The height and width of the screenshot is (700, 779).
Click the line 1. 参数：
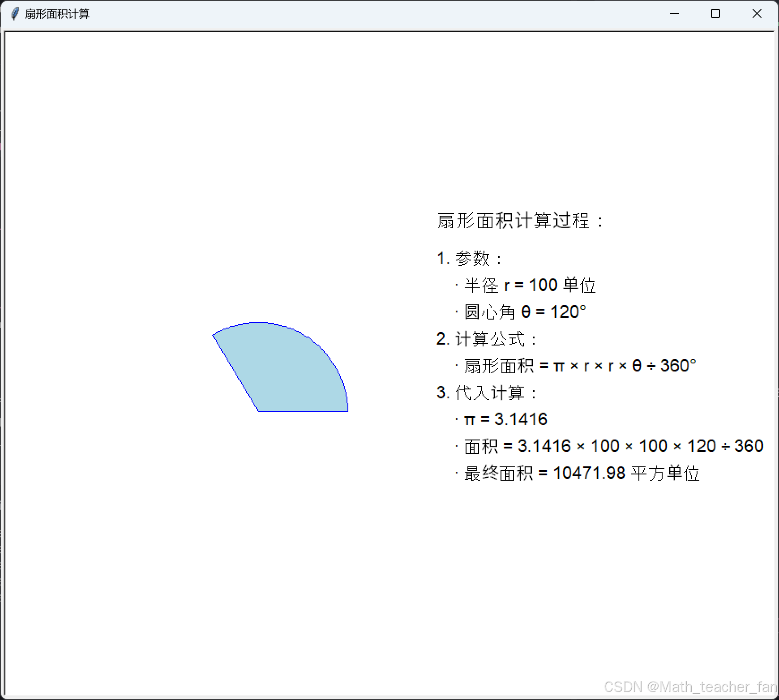click(x=470, y=258)
